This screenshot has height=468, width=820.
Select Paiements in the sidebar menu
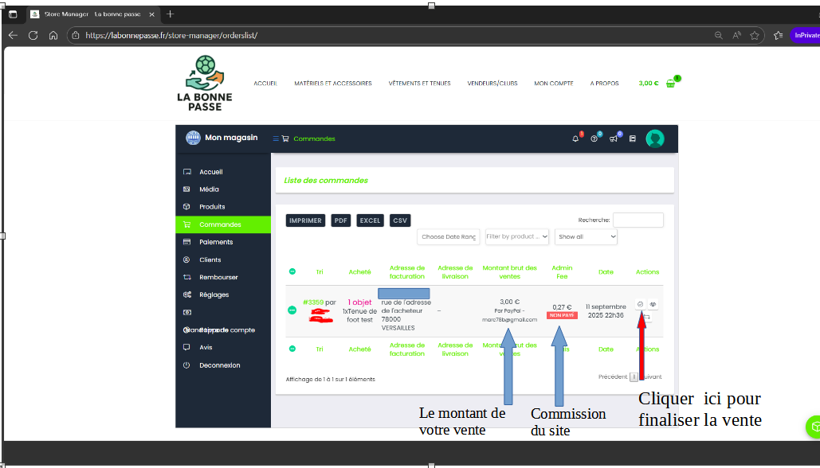click(216, 242)
